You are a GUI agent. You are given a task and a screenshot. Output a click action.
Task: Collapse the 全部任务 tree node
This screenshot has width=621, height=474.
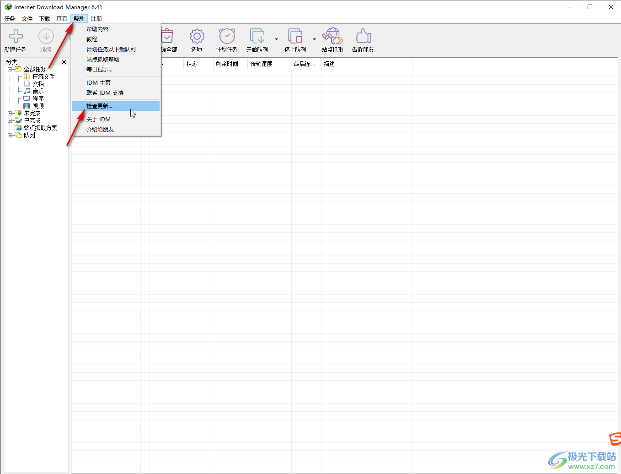coord(10,69)
